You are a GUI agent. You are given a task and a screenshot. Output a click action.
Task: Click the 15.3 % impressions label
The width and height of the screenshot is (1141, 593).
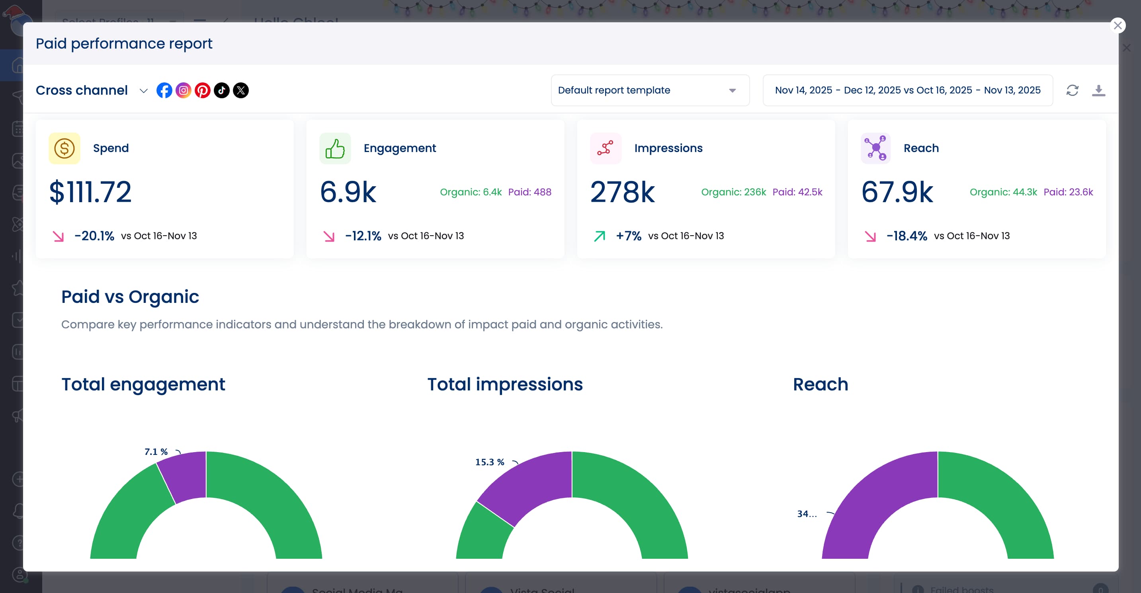490,462
